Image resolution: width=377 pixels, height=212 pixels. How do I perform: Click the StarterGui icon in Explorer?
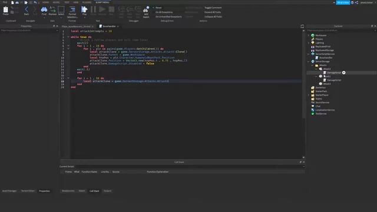(x=313, y=88)
